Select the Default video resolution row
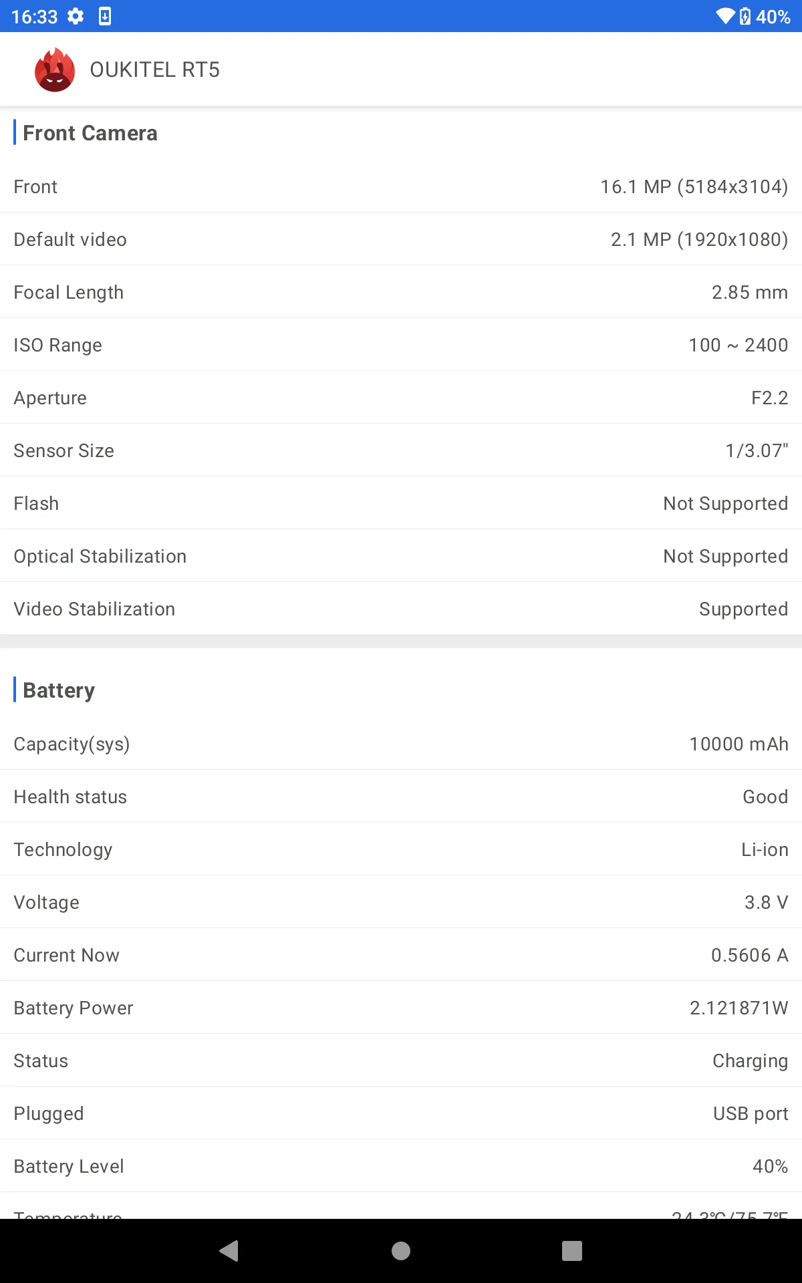802x1283 pixels. click(401, 239)
